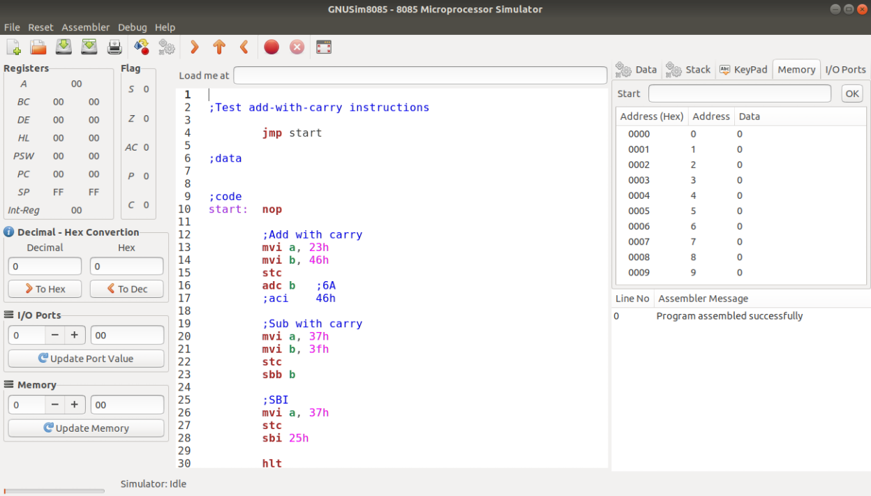Click the Load me at input field
Image resolution: width=871 pixels, height=496 pixels.
[x=420, y=75]
